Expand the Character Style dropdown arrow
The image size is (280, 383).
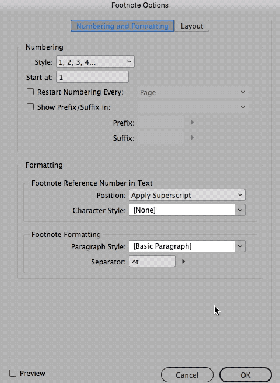(240, 210)
